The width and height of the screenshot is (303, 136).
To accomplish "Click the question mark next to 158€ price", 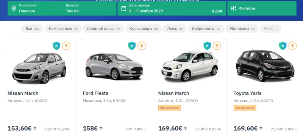I will (x=101, y=128).
